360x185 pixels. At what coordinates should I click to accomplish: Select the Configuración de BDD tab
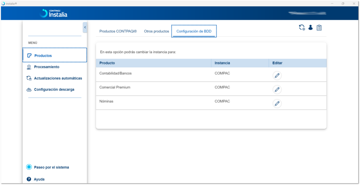[194, 31]
